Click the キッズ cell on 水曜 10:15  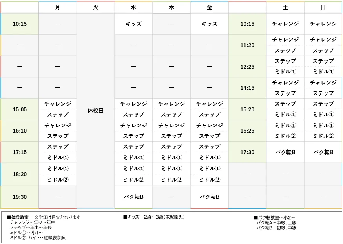click(133, 24)
